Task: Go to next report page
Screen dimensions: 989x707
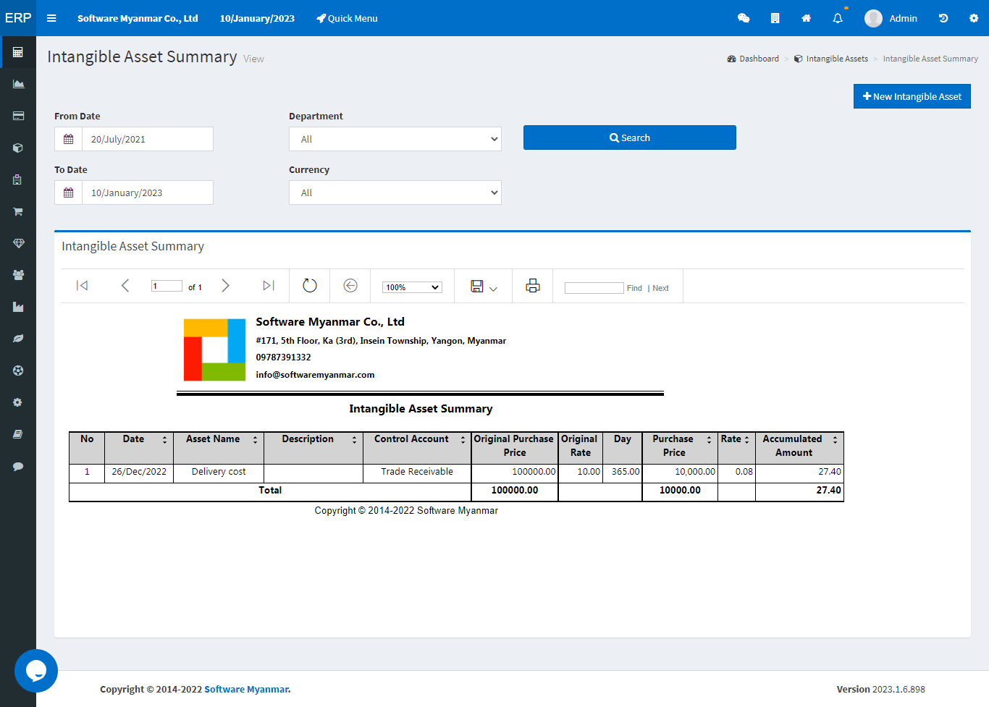Action: point(225,286)
